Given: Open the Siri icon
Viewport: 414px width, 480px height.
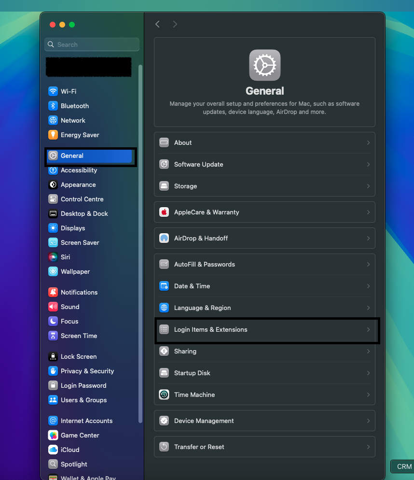Looking at the screenshot, I should pyautogui.click(x=53, y=257).
